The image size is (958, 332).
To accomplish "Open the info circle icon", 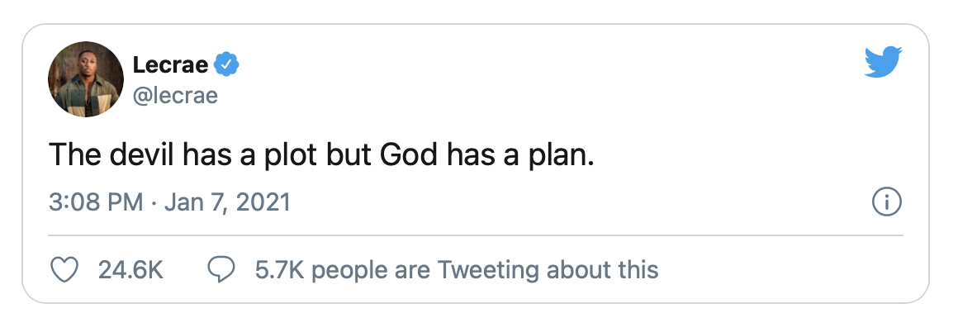I will tap(886, 202).
